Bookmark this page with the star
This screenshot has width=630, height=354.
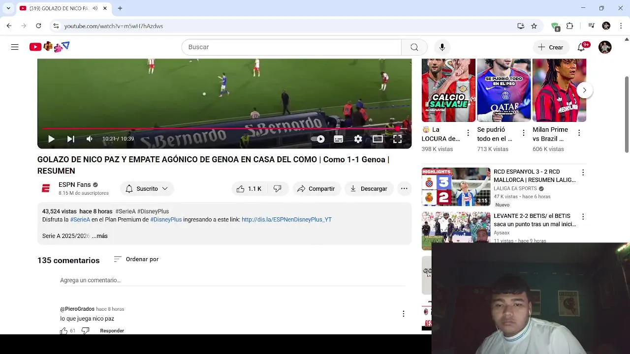534,26
